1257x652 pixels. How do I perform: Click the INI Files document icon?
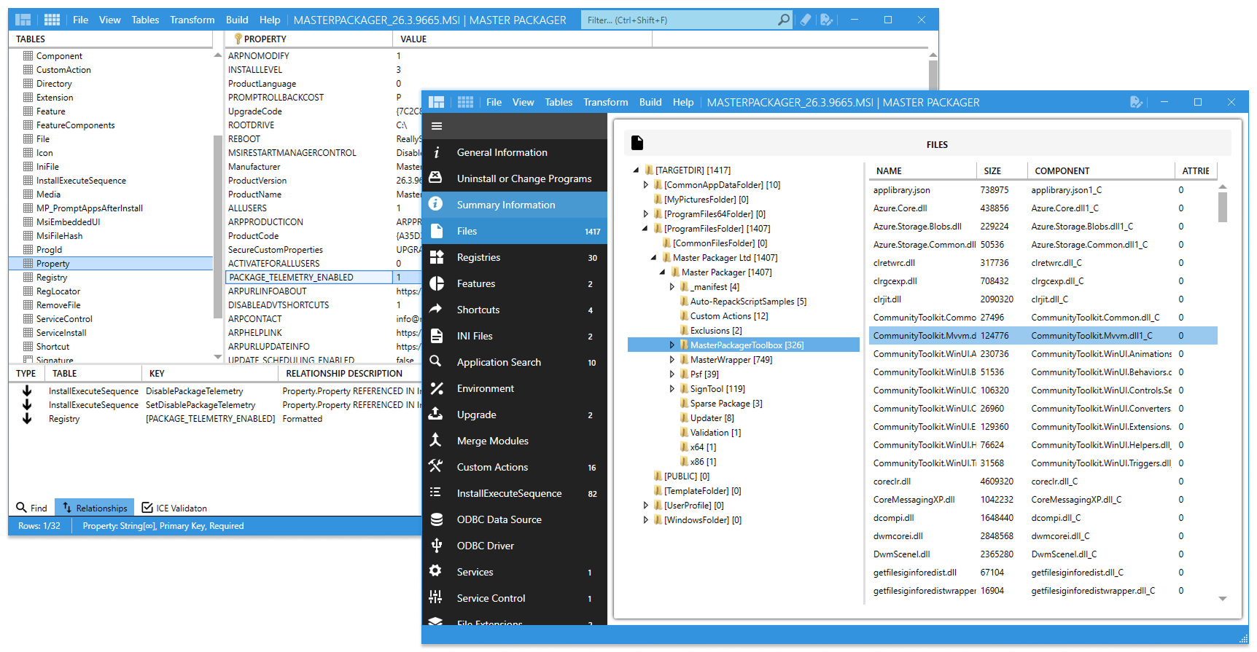click(436, 336)
